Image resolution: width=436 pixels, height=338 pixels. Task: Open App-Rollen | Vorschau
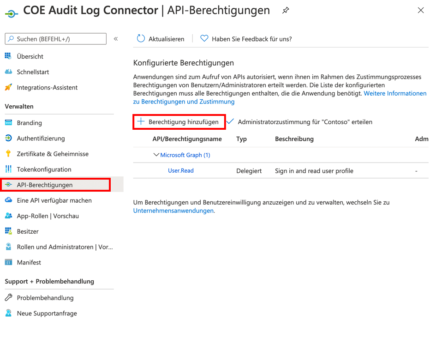[x=48, y=216]
